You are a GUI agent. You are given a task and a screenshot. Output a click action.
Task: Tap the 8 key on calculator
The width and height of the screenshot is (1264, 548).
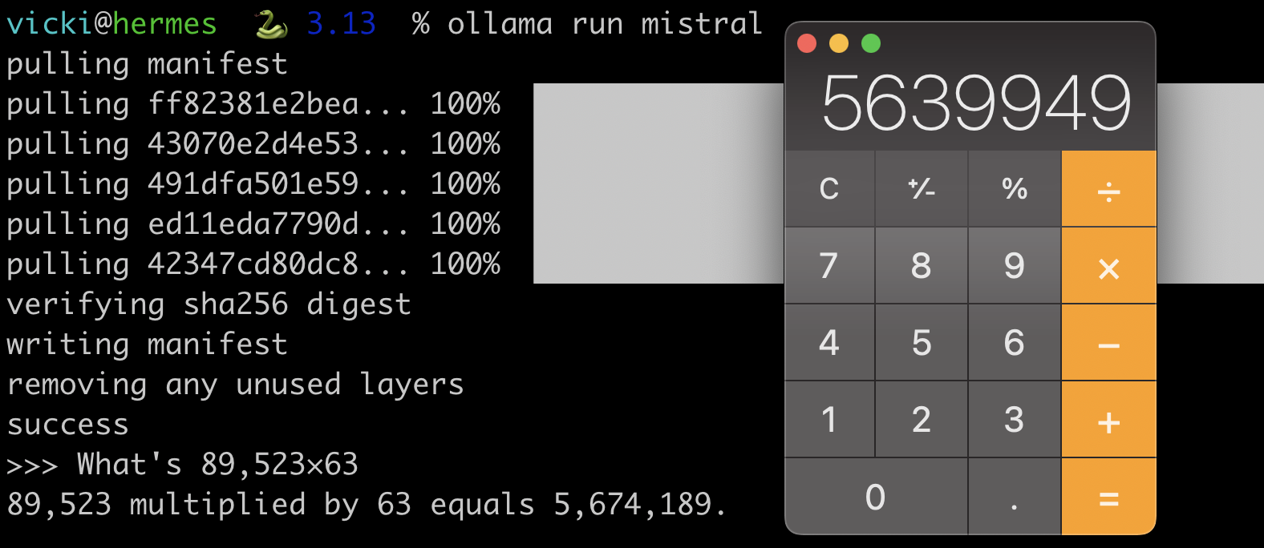[922, 266]
